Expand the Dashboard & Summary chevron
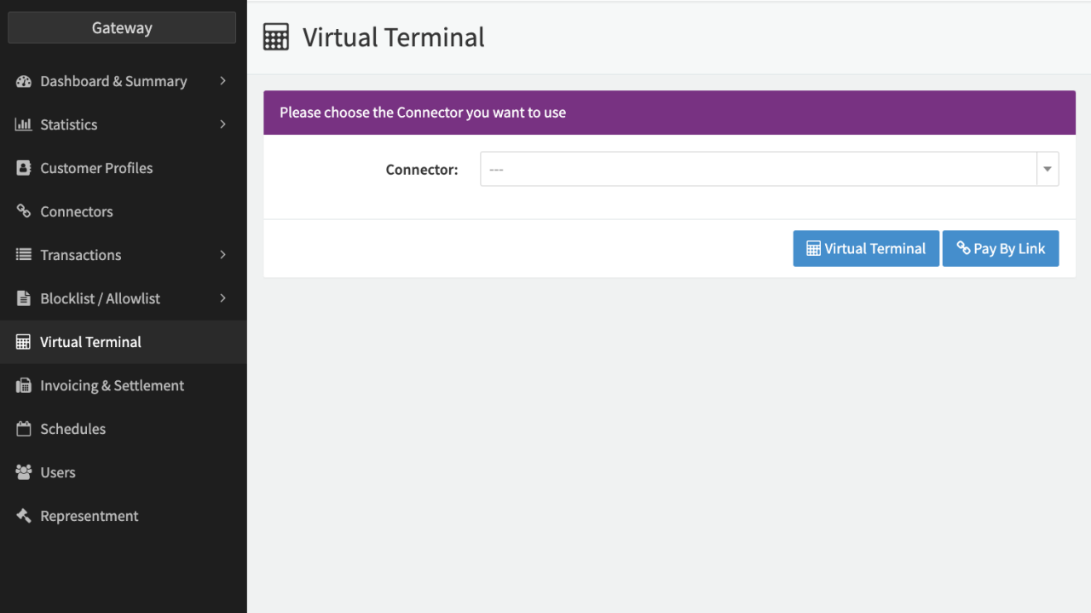This screenshot has height=613, width=1091. [x=222, y=81]
